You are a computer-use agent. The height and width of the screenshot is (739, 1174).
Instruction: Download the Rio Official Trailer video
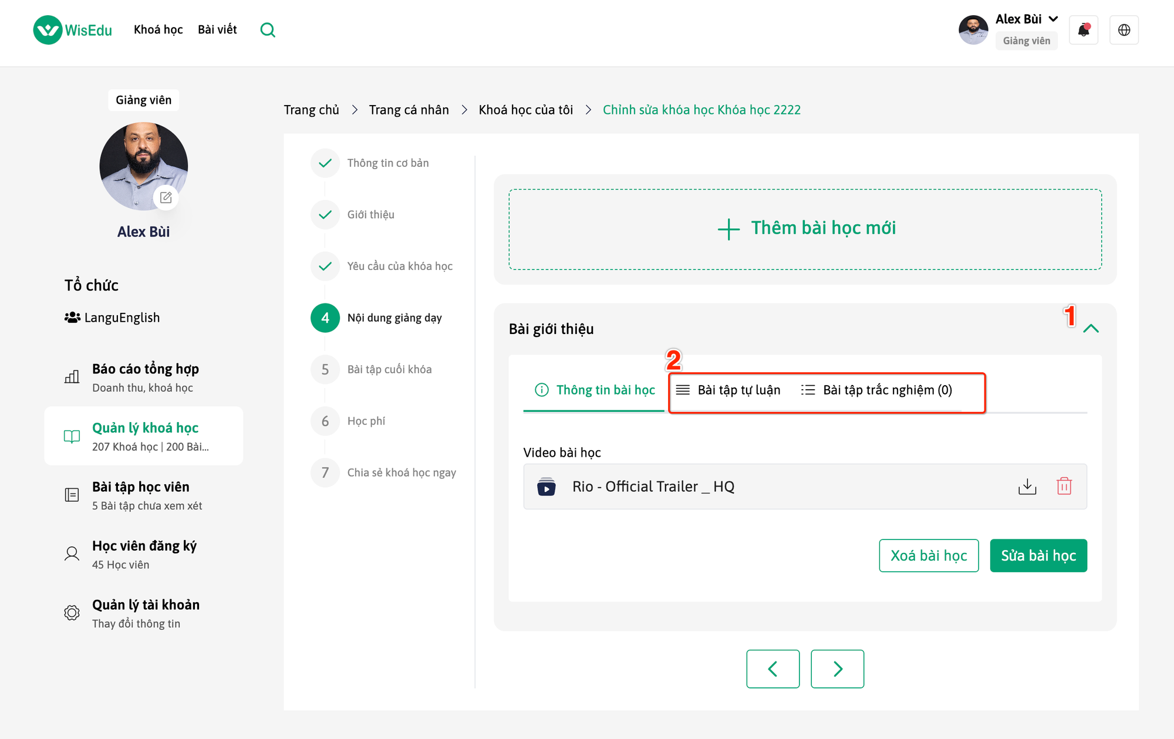[x=1027, y=487]
